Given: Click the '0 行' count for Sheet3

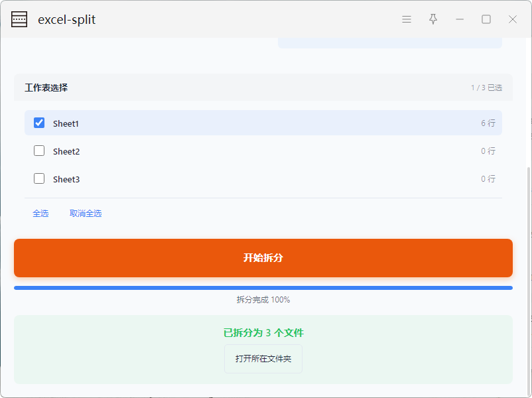Looking at the screenshot, I should point(488,179).
